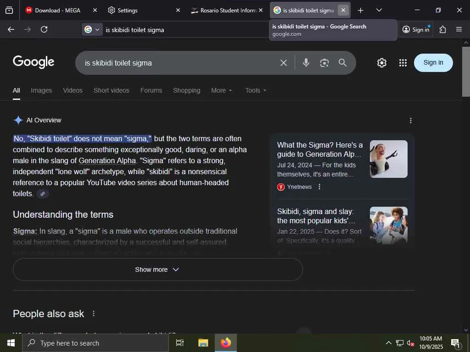Click the magnifying glass search button

(342, 62)
